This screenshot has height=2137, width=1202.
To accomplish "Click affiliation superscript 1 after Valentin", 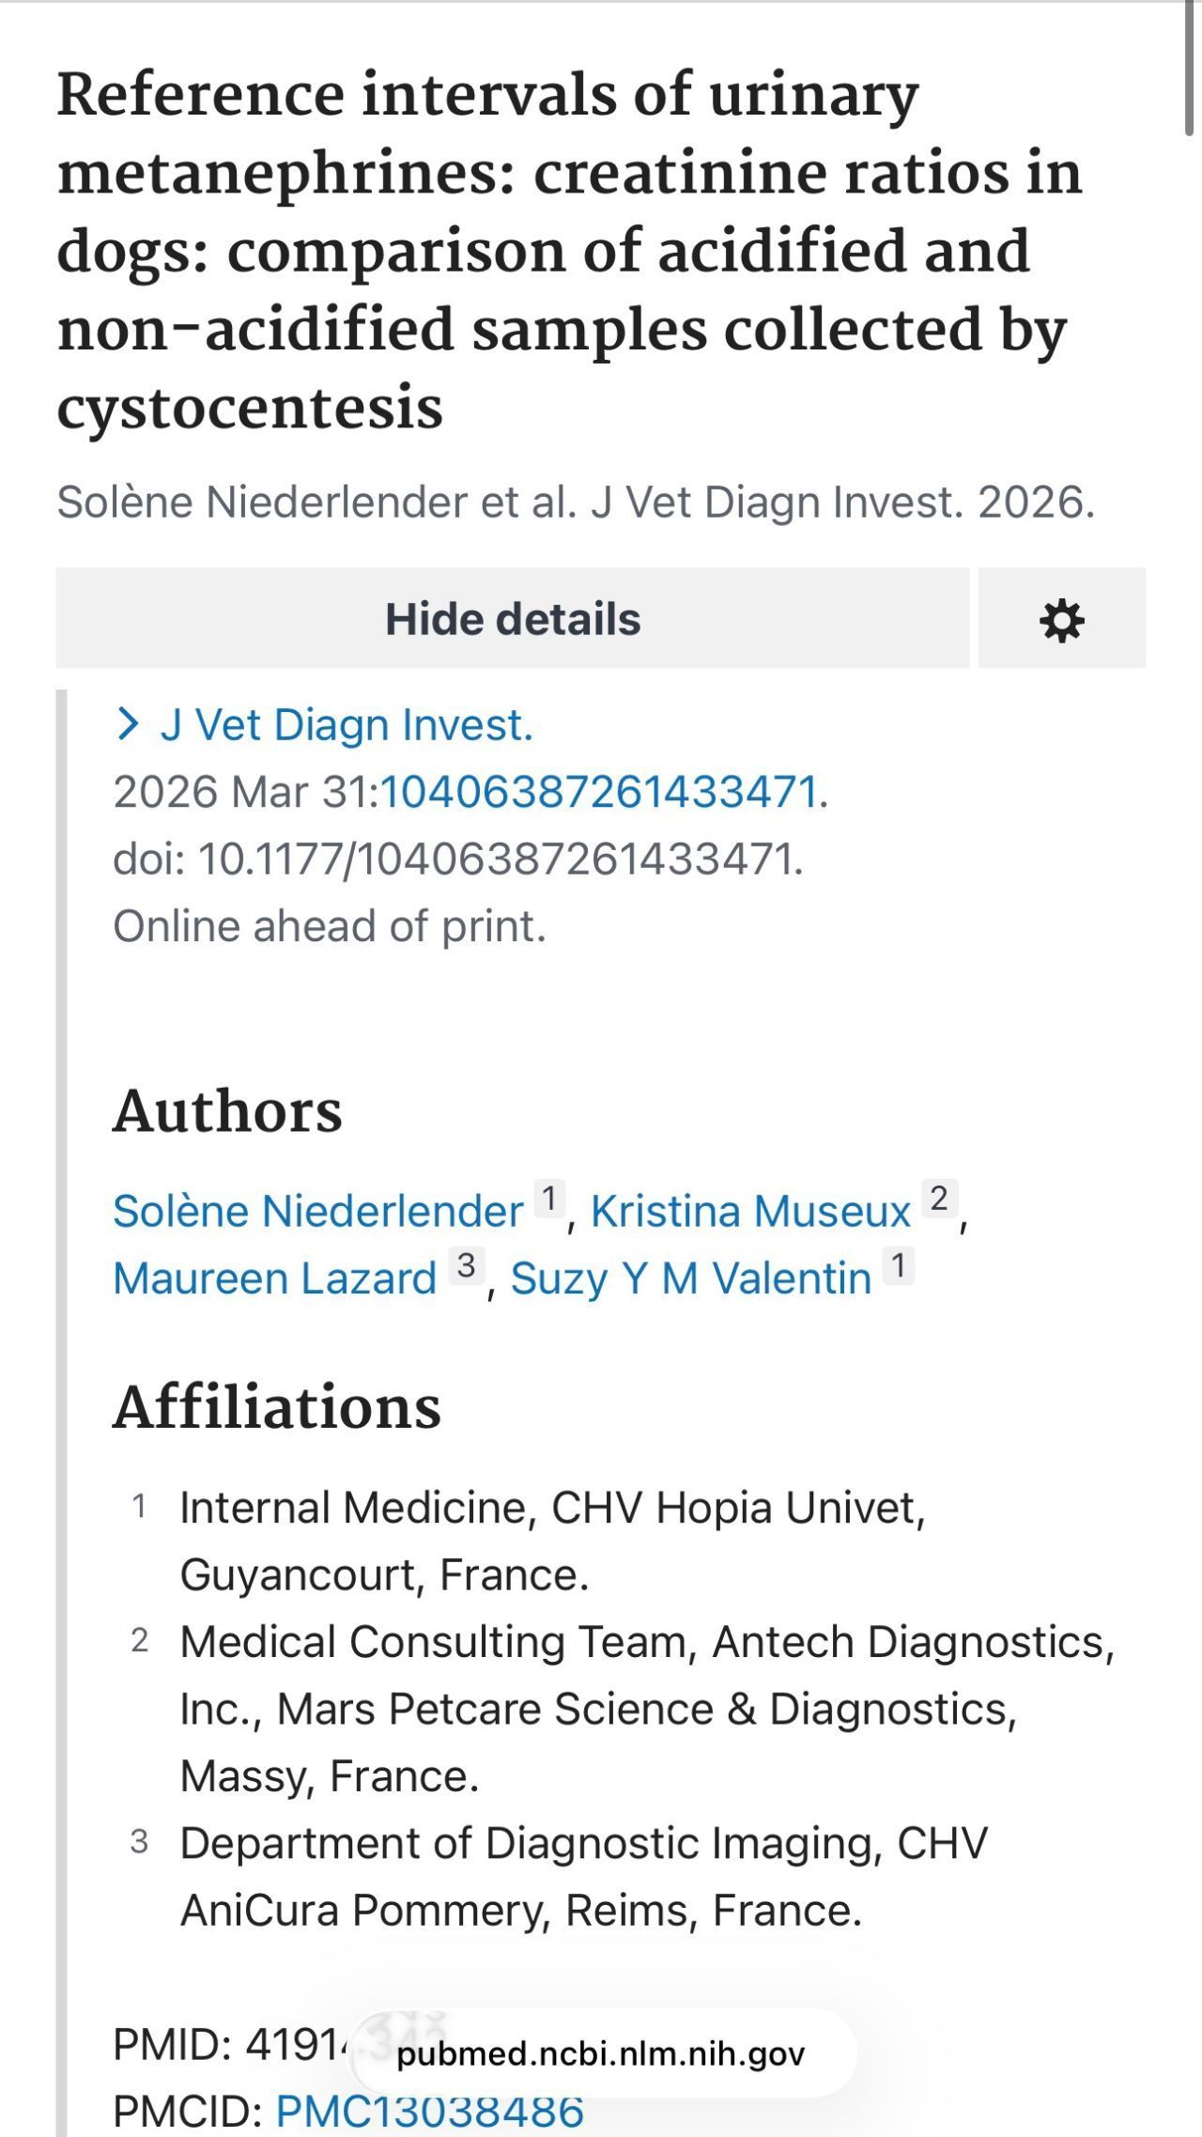I will pos(899,1266).
